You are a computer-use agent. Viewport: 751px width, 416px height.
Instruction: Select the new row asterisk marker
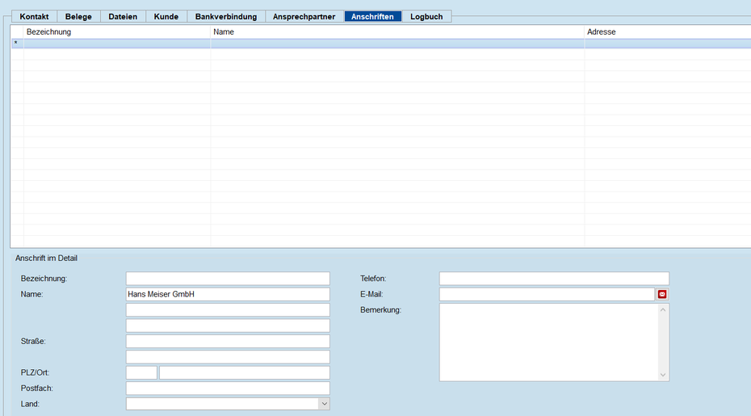[17, 44]
